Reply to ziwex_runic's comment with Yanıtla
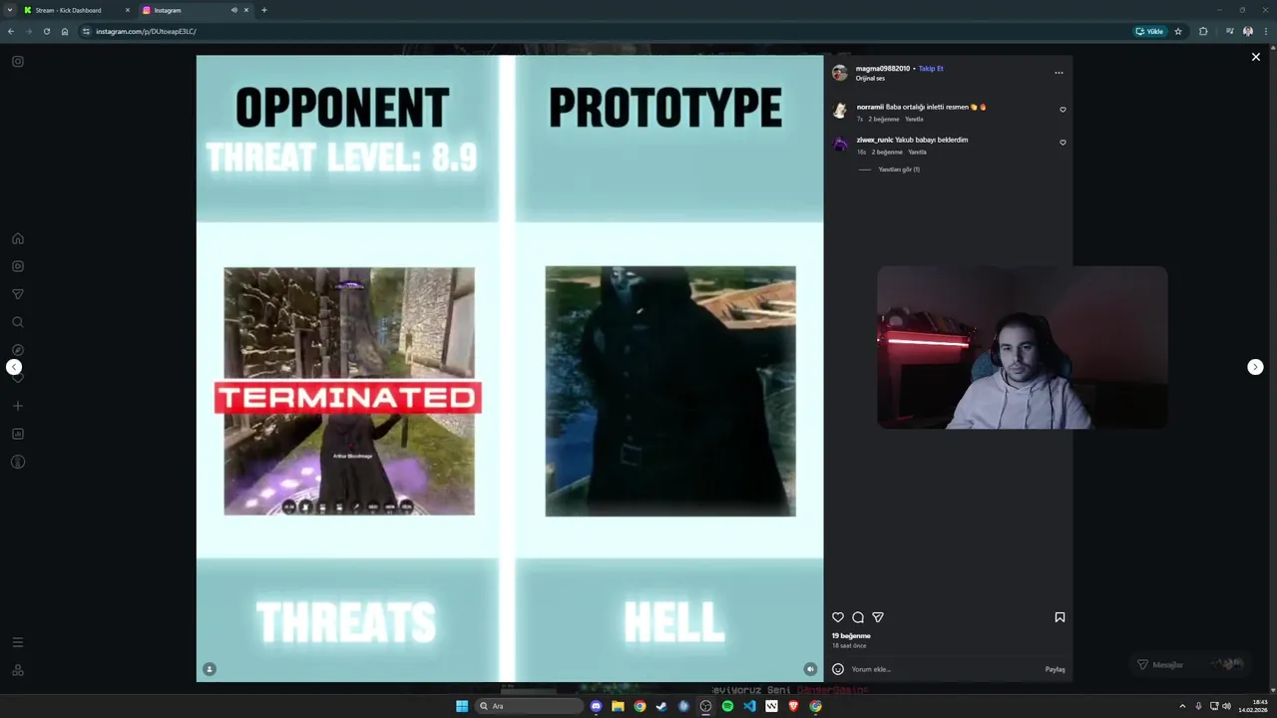 coord(918,152)
